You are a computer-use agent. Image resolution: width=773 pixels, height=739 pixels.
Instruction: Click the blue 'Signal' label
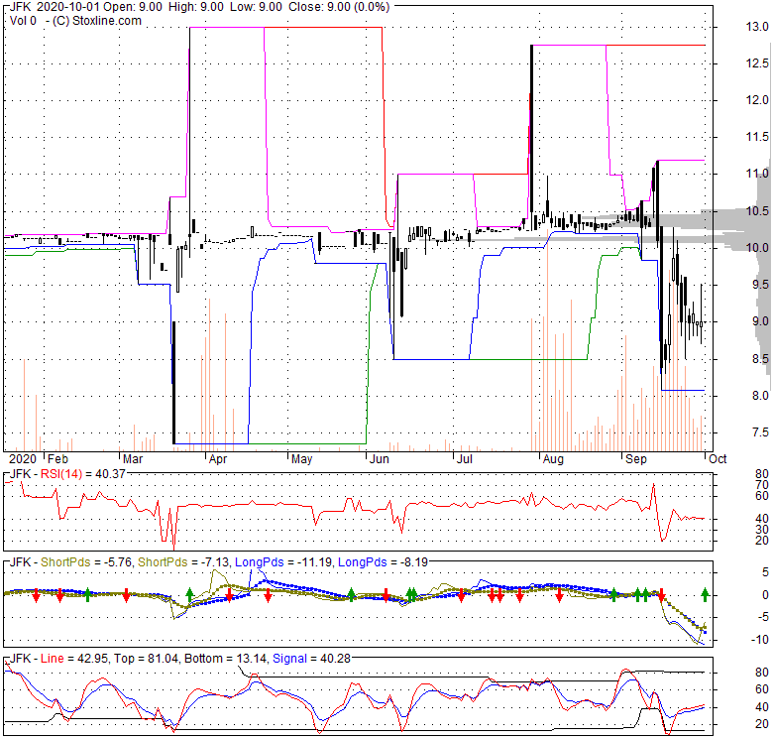289,659
